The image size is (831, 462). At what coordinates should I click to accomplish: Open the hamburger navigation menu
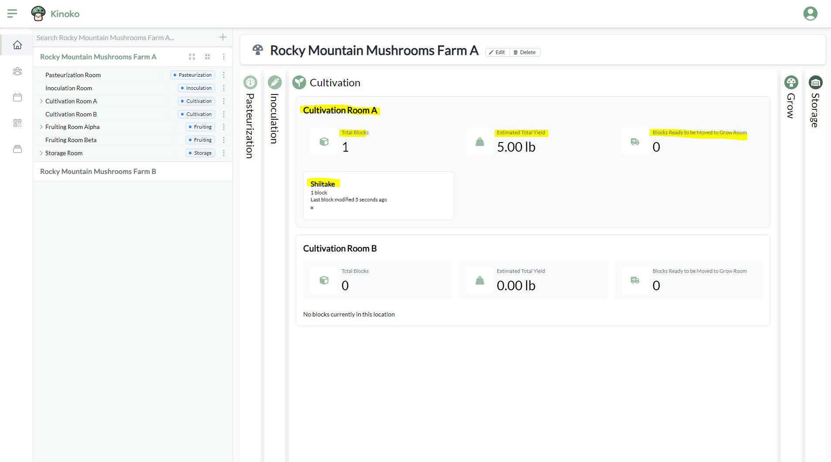[12, 14]
